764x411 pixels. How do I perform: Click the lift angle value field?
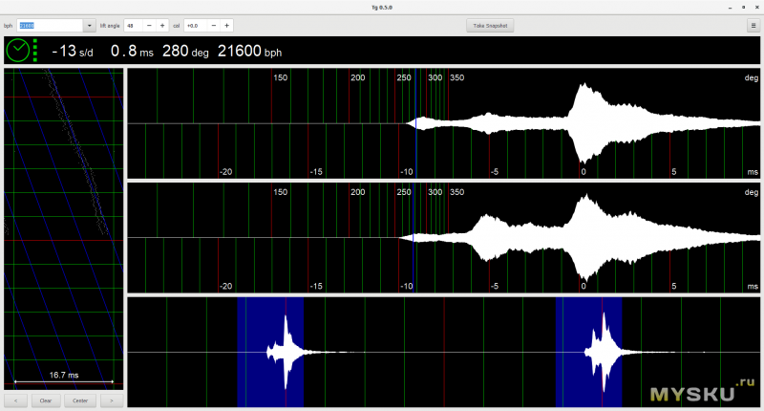click(x=134, y=26)
